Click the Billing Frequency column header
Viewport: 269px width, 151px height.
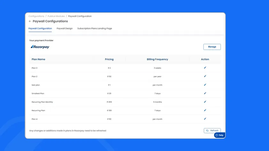click(x=157, y=59)
